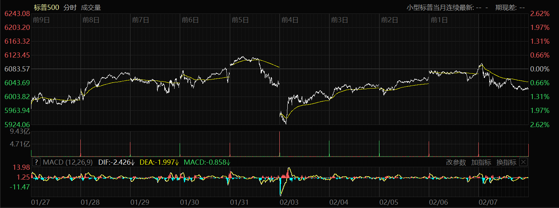
Task: Select the 前6日 day label
Action: pos(190,20)
